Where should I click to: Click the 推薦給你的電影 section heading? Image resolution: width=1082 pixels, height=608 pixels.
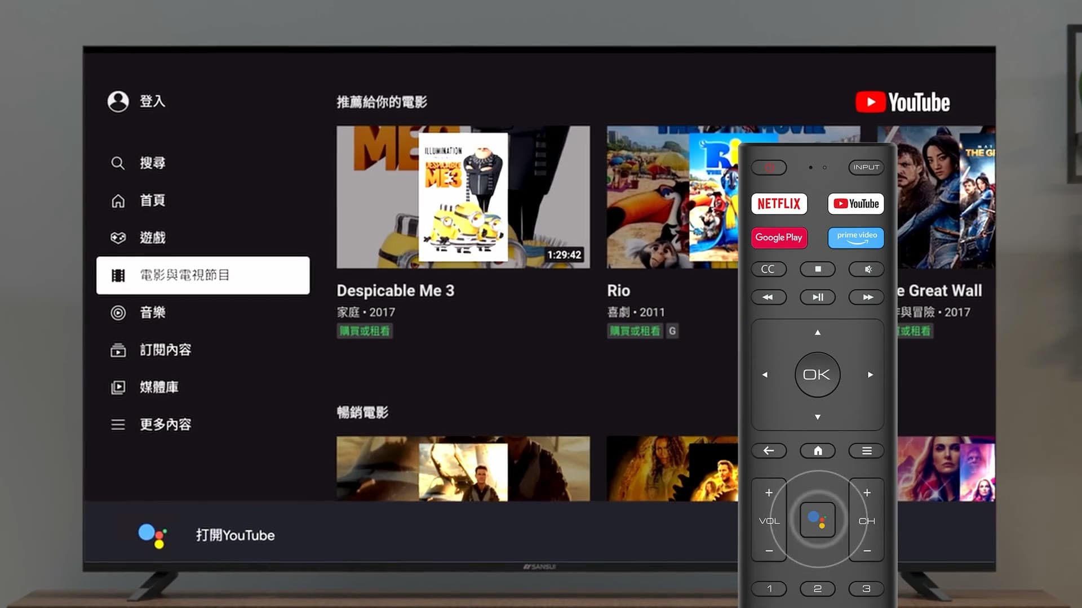(382, 102)
